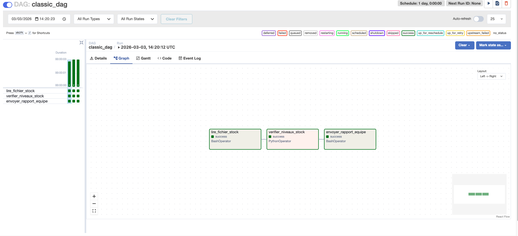Click lire_fichier_stock square in the selected run column

coord(69,91)
